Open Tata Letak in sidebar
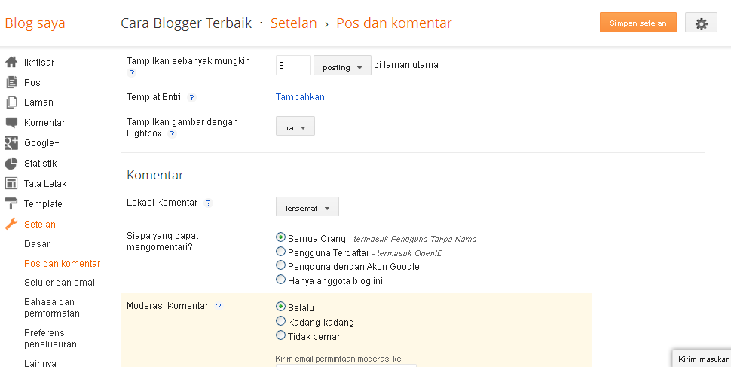 [45, 184]
